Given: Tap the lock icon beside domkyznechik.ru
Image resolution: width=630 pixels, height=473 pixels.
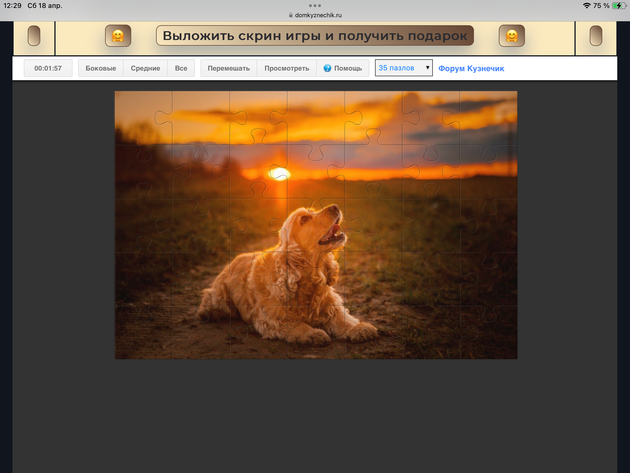Looking at the screenshot, I should coord(291,15).
